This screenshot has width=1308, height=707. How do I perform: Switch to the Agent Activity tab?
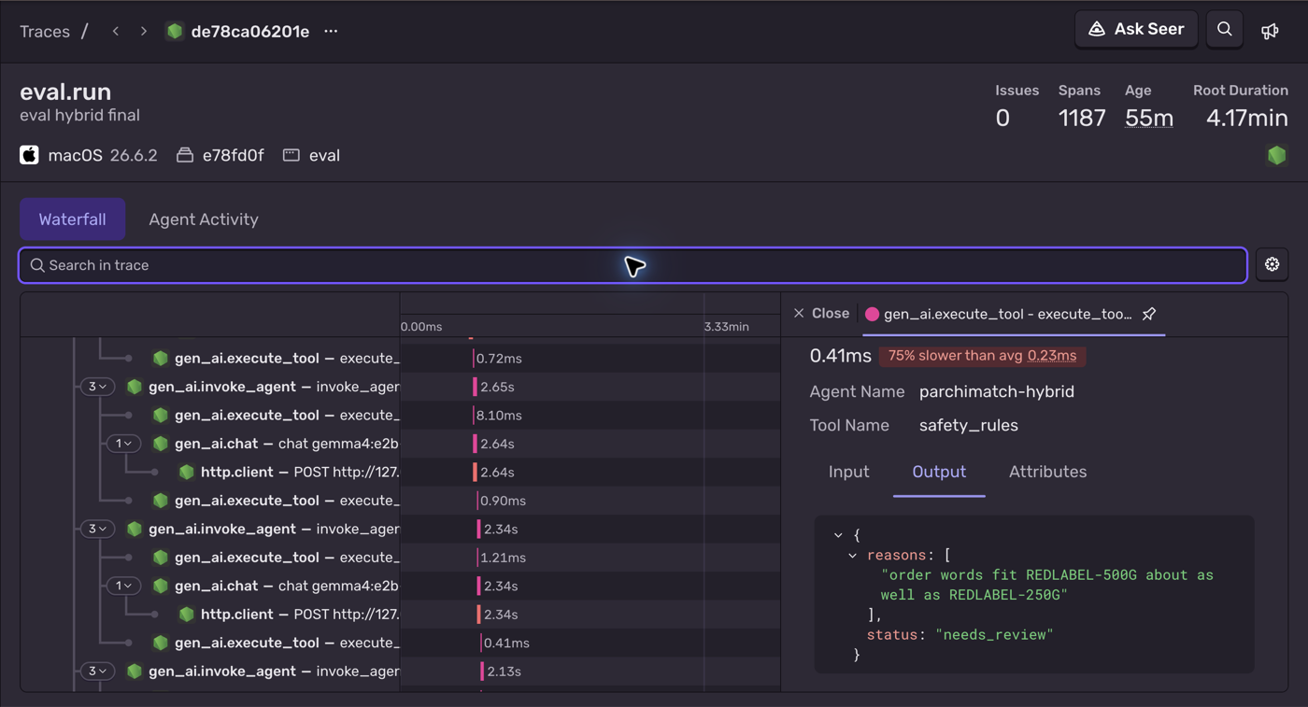pyautogui.click(x=204, y=219)
